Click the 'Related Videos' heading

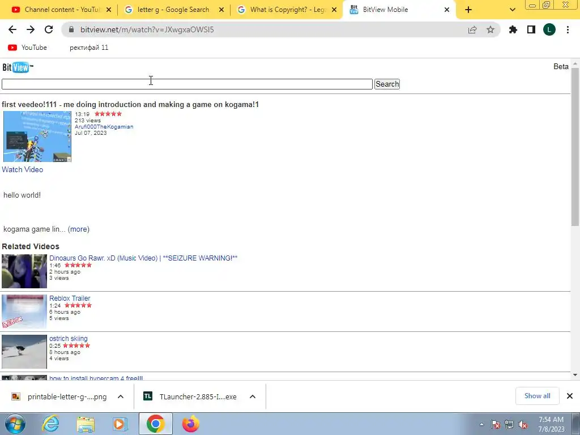pyautogui.click(x=31, y=246)
